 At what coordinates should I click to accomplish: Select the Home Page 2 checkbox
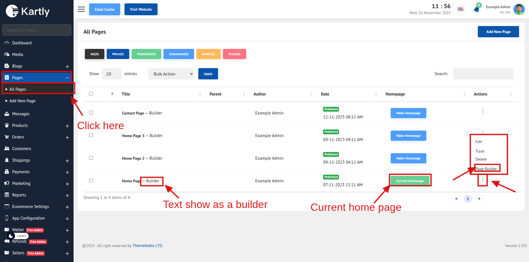point(91,158)
